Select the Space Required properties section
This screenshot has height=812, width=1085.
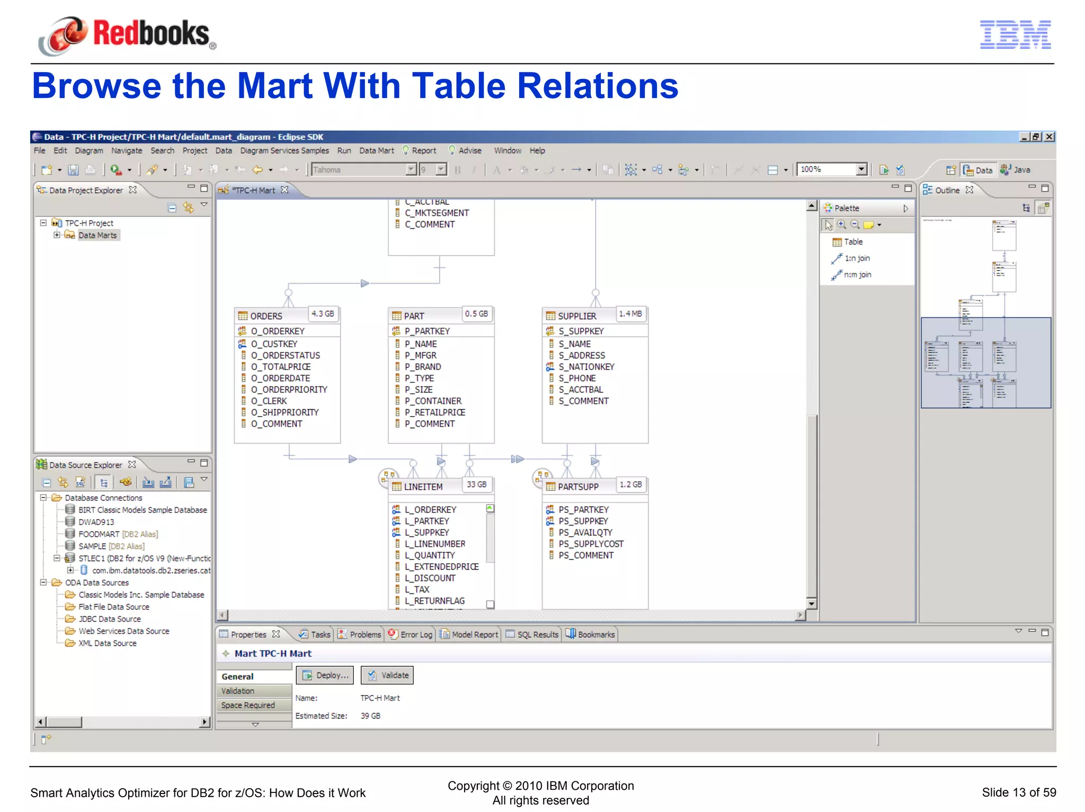[254, 705]
